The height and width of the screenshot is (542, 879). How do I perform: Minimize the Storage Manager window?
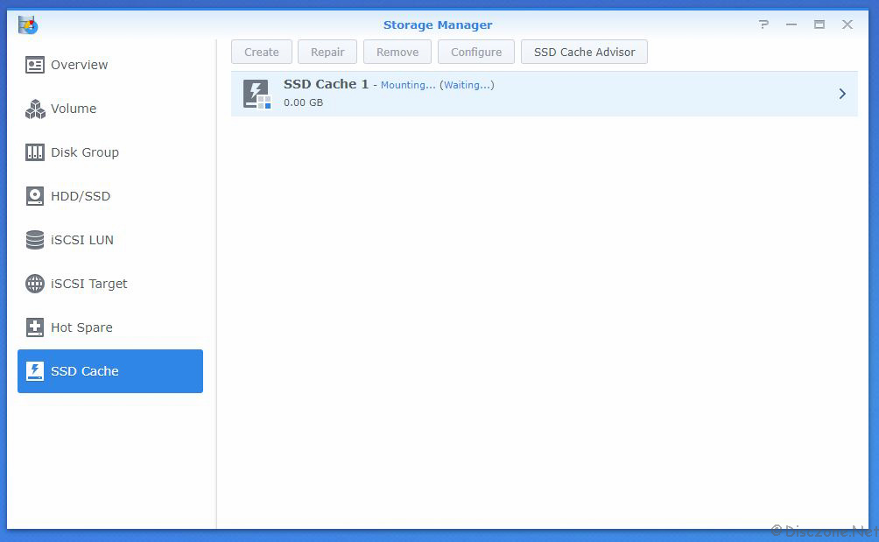[791, 25]
